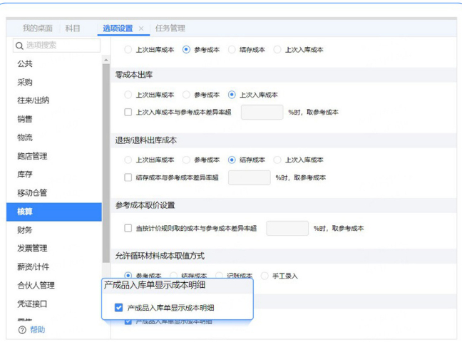Choose 上次出库成本 under 退货/退料出库成本
The height and width of the screenshot is (342, 462).
(x=128, y=160)
